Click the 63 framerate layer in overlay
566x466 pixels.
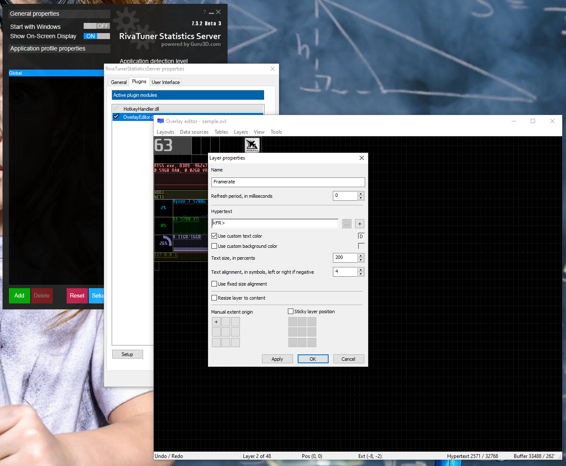coord(173,146)
